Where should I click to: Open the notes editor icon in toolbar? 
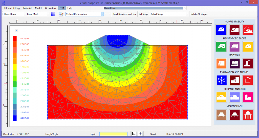(61, 14)
